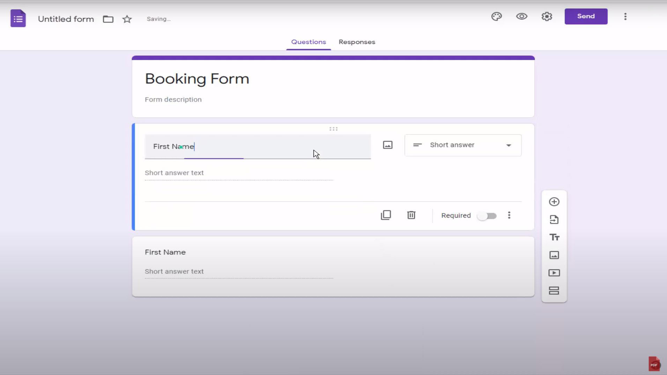
Task: Select the Questions tab
Action: pyautogui.click(x=308, y=42)
